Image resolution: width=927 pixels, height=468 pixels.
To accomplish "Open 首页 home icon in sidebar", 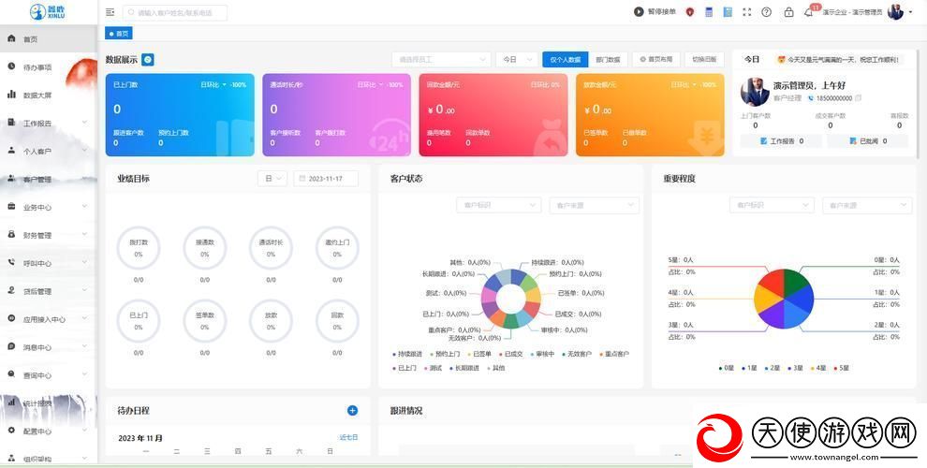I will 11,38.
